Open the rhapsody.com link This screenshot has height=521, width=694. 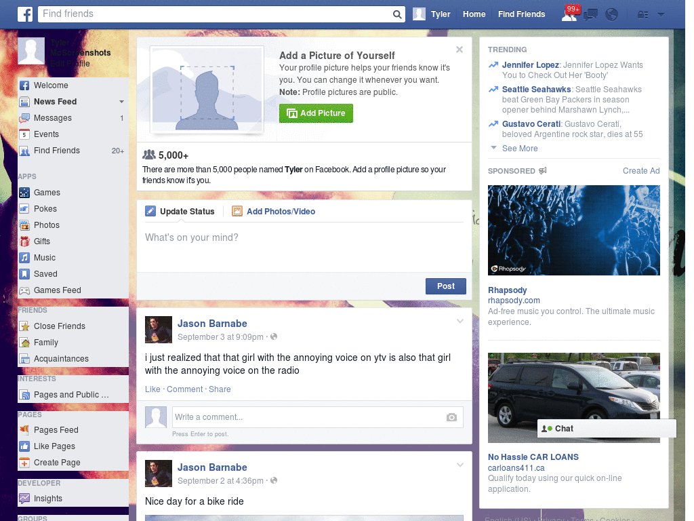point(514,301)
